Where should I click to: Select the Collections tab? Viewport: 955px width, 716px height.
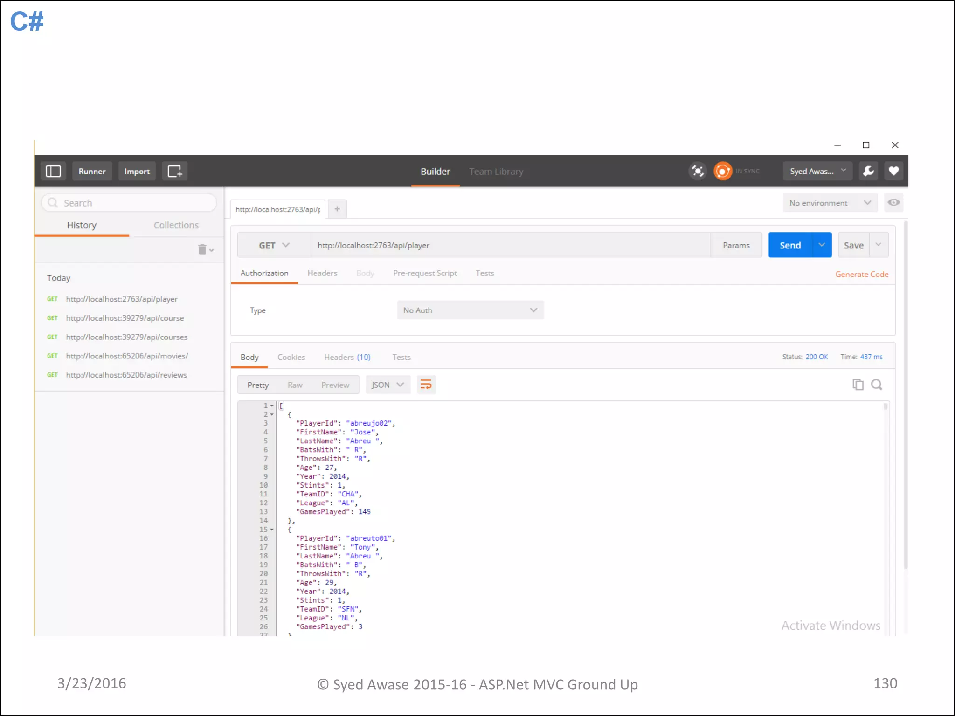176,225
